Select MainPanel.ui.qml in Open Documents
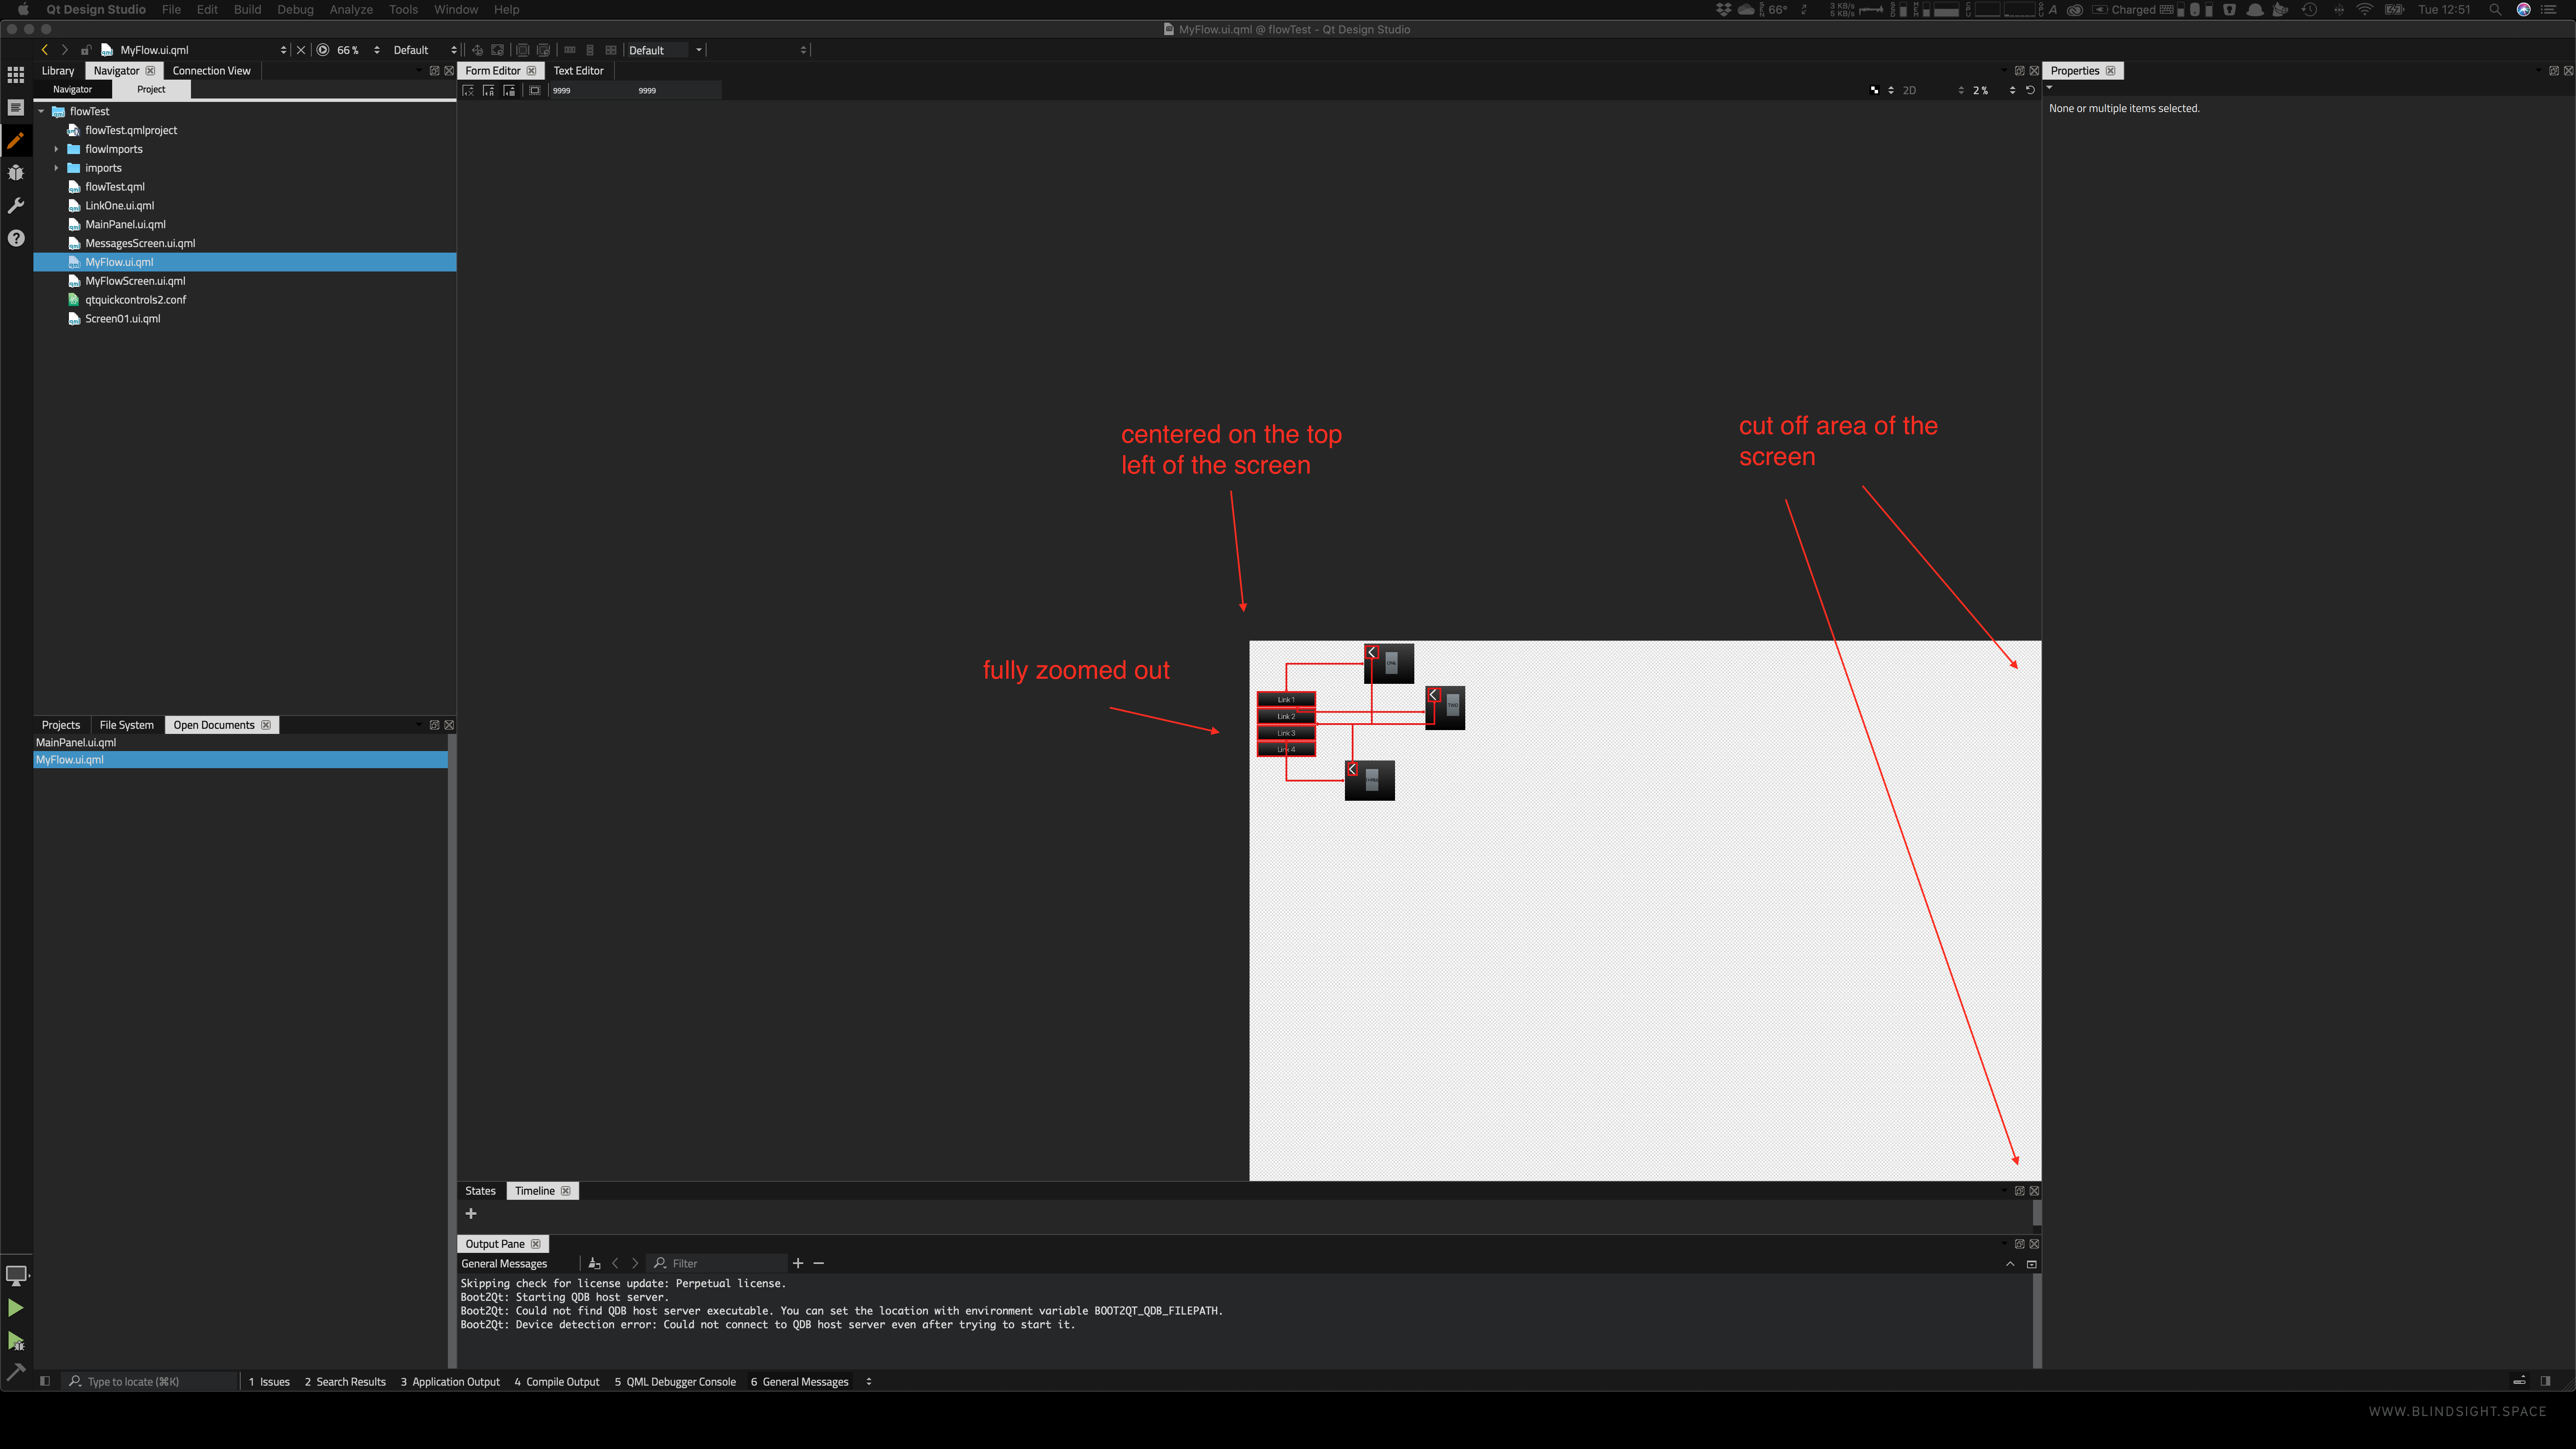This screenshot has height=1449, width=2576. pyautogui.click(x=76, y=742)
